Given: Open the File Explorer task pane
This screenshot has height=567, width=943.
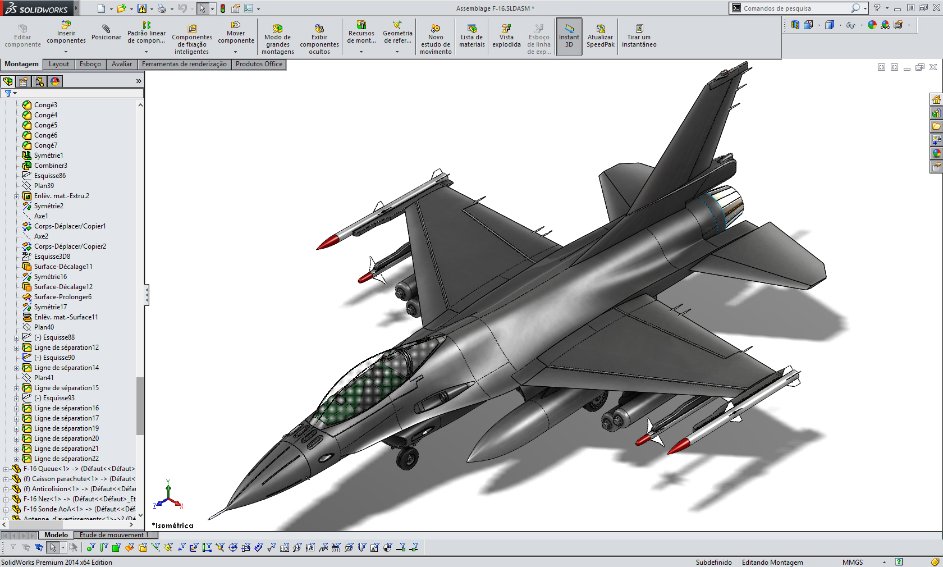Looking at the screenshot, I should pyautogui.click(x=936, y=126).
